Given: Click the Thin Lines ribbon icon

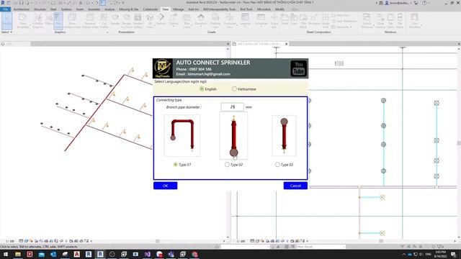Looking at the screenshot, I should pyautogui.click(x=58, y=21).
